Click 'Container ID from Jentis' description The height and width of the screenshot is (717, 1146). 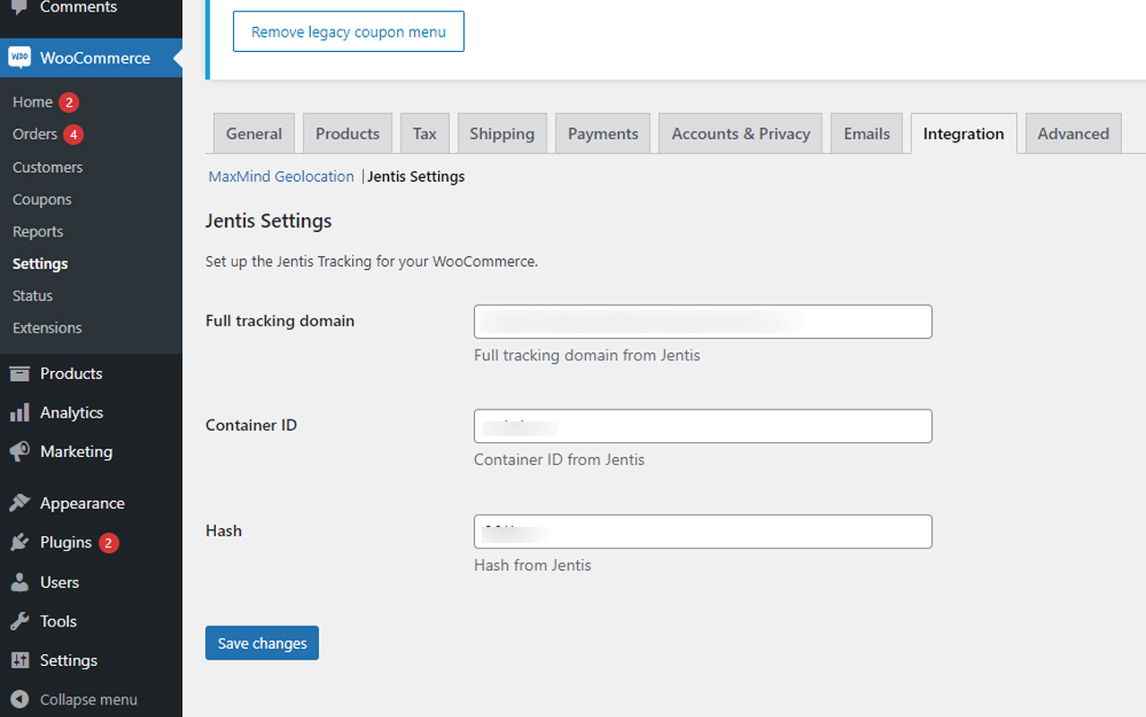pos(559,460)
